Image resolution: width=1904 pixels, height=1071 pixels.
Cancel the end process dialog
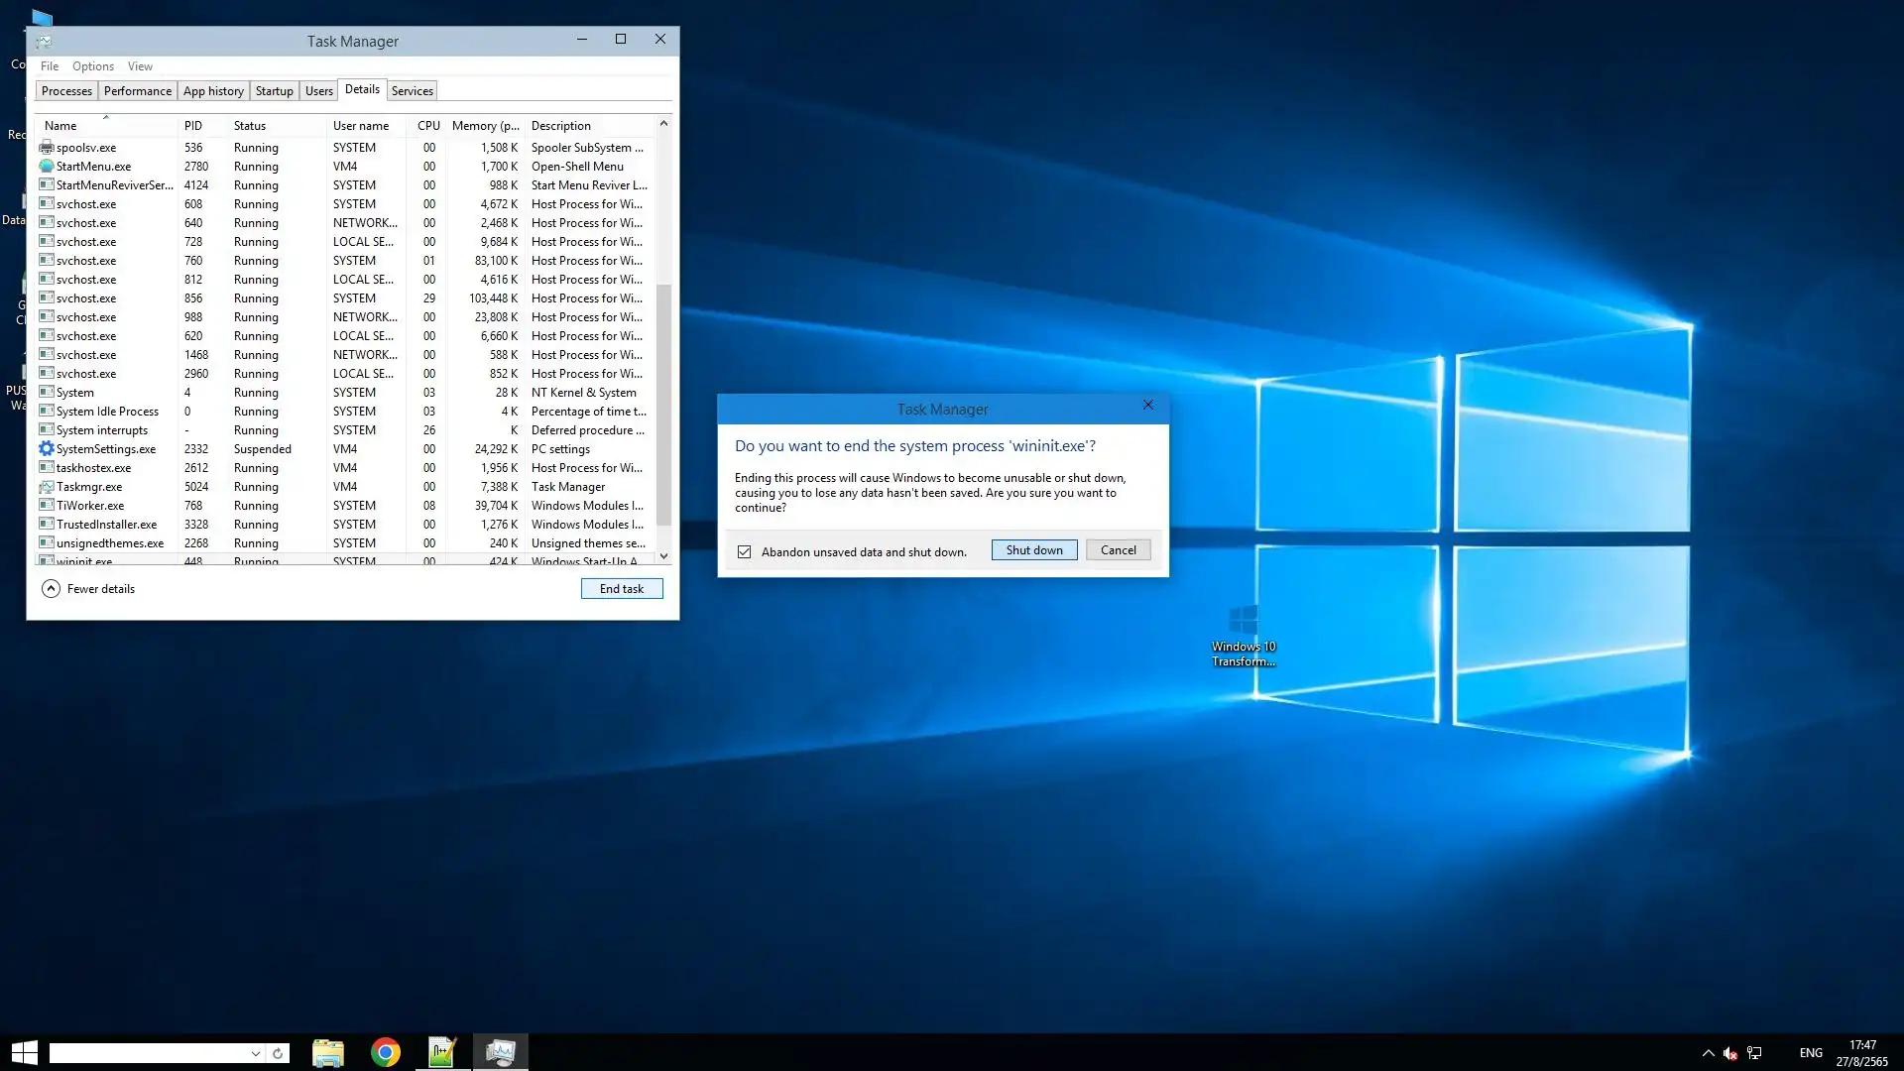(x=1118, y=550)
